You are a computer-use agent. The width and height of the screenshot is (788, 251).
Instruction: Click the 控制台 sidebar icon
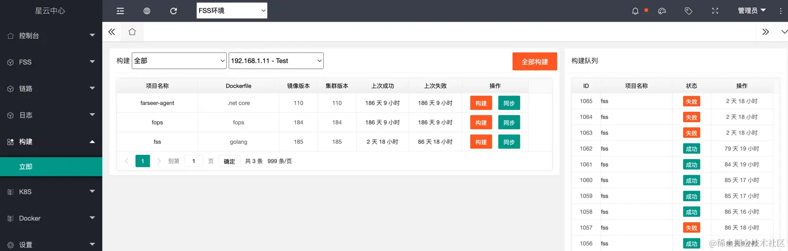pos(10,36)
